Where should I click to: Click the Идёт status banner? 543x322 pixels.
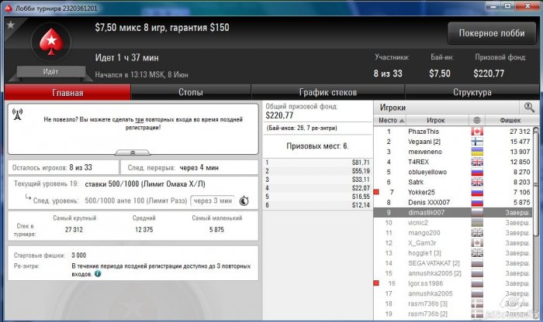tap(50, 72)
